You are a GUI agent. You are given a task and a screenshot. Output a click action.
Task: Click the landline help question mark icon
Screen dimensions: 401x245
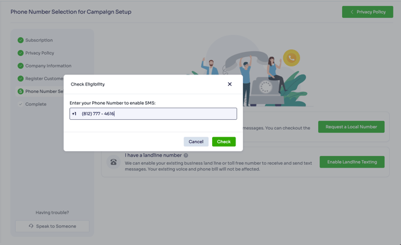tap(186, 155)
